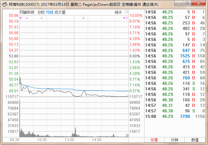
Task: Click the 网宿科技 stock name above chart
Action: (x=27, y=13)
